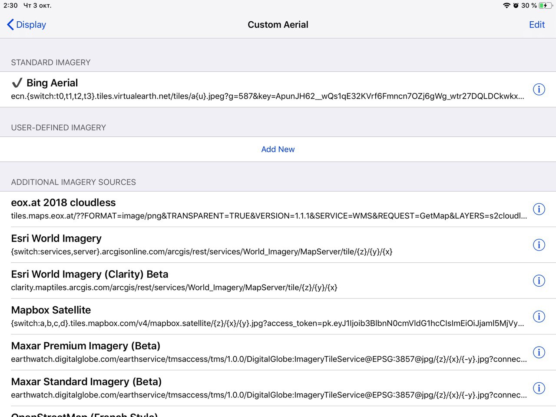This screenshot has height=417, width=556.
Task: Open info for eox.at 2018 cloudless
Action: (x=539, y=209)
